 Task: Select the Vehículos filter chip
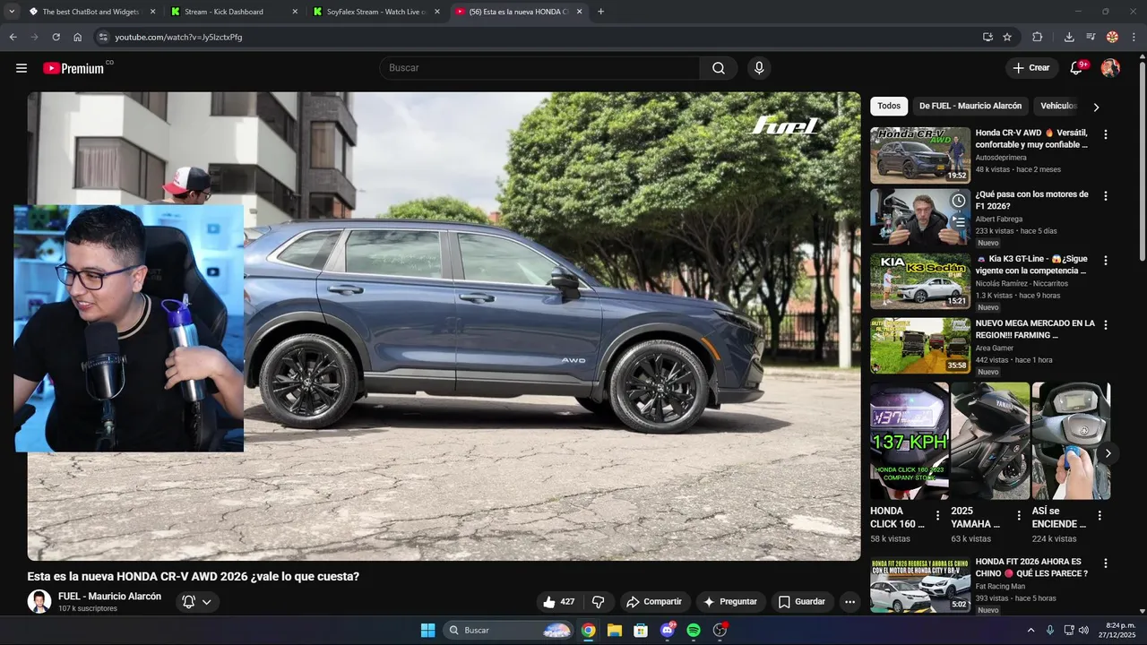(x=1058, y=106)
